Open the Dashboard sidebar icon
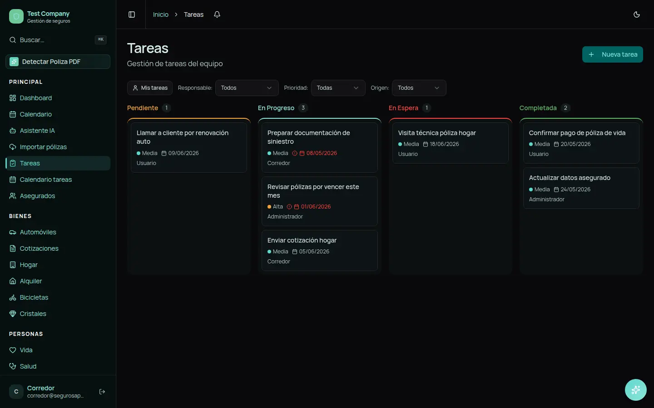654x408 pixels. 13,98
